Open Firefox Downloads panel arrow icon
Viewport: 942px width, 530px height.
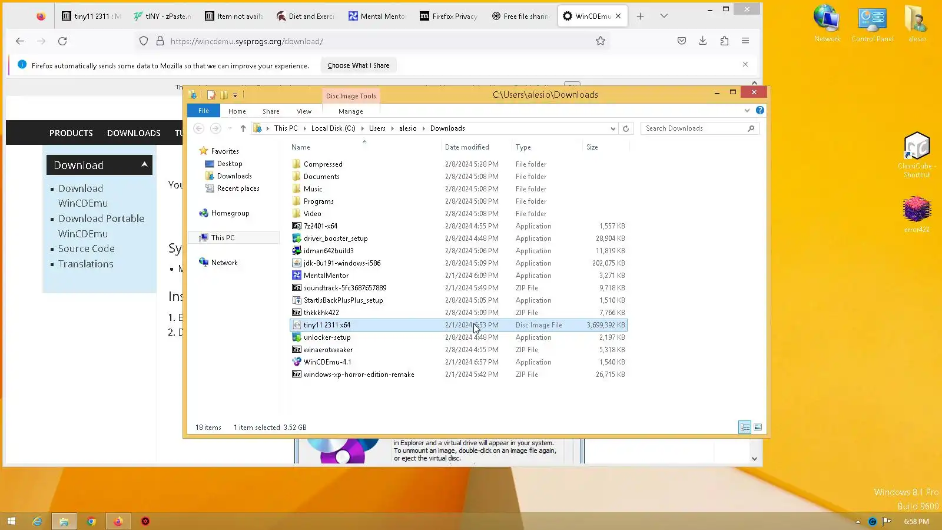coord(702,41)
